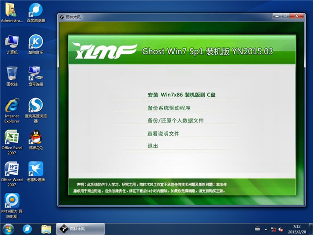Screen dimensions: 313x235
Task: Click the browser icon pinned on taskbar
Action: [27, 229]
